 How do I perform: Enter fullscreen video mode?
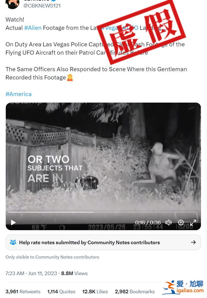[x=193, y=222]
